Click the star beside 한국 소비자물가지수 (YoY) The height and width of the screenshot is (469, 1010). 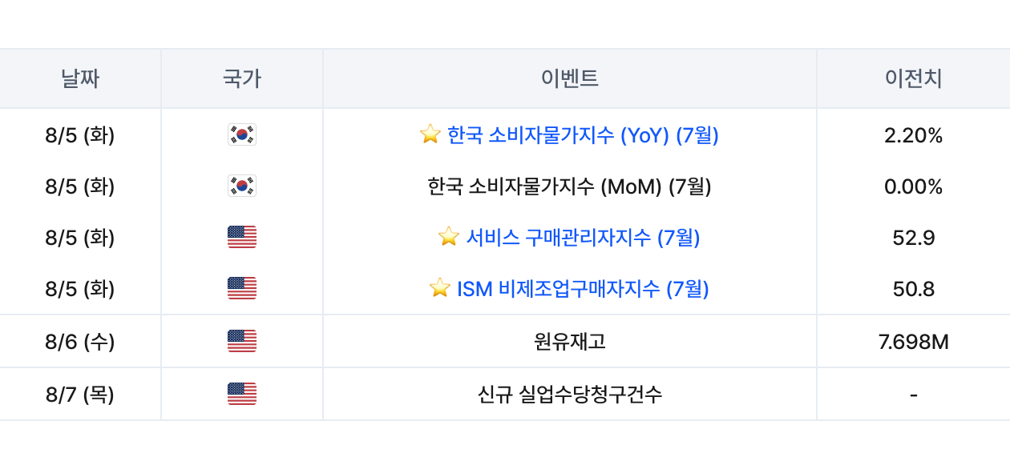430,134
